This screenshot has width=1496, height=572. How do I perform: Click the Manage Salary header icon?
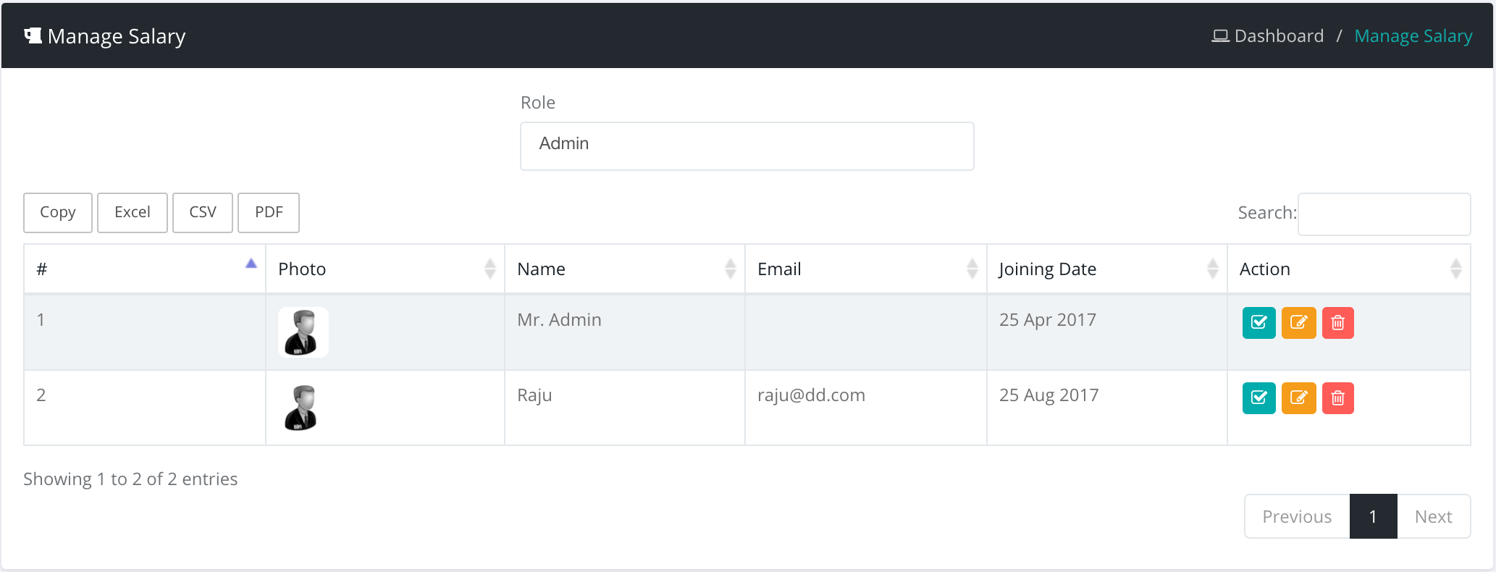tap(33, 35)
